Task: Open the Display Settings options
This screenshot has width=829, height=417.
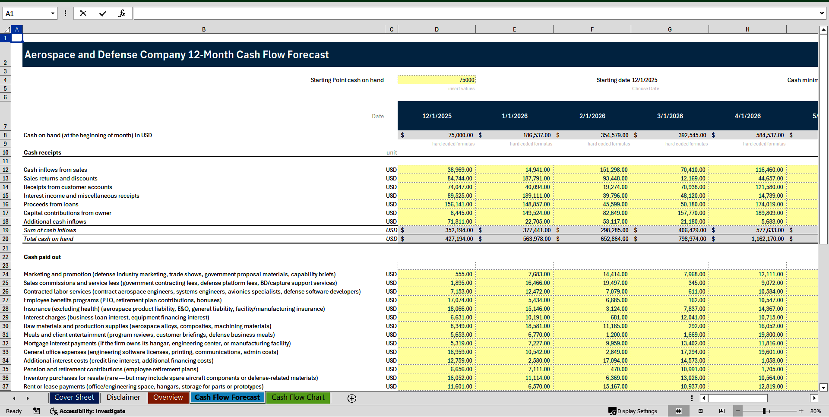Action: coord(633,411)
